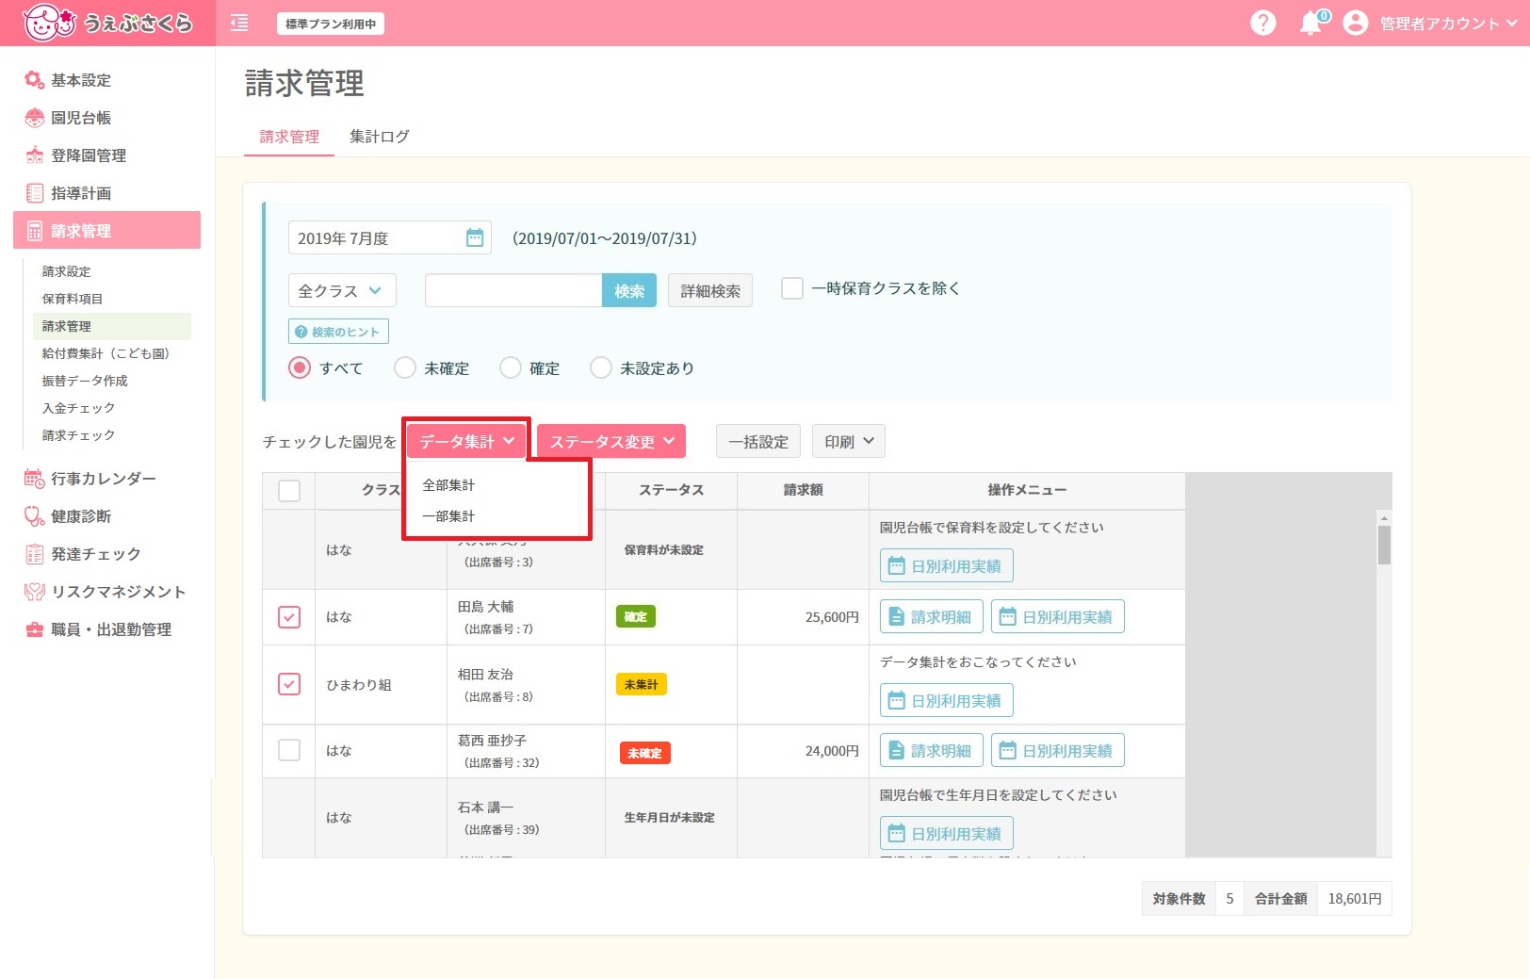Open 振替データ作成 submenu item

85,381
